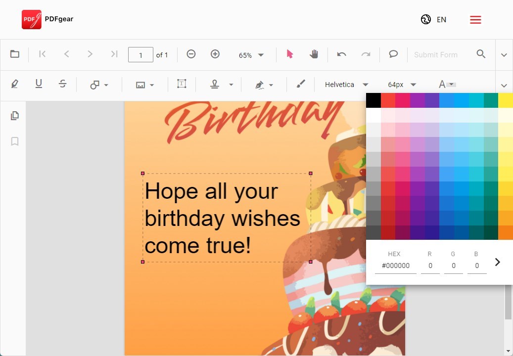Click the Submit Form button

[435, 55]
